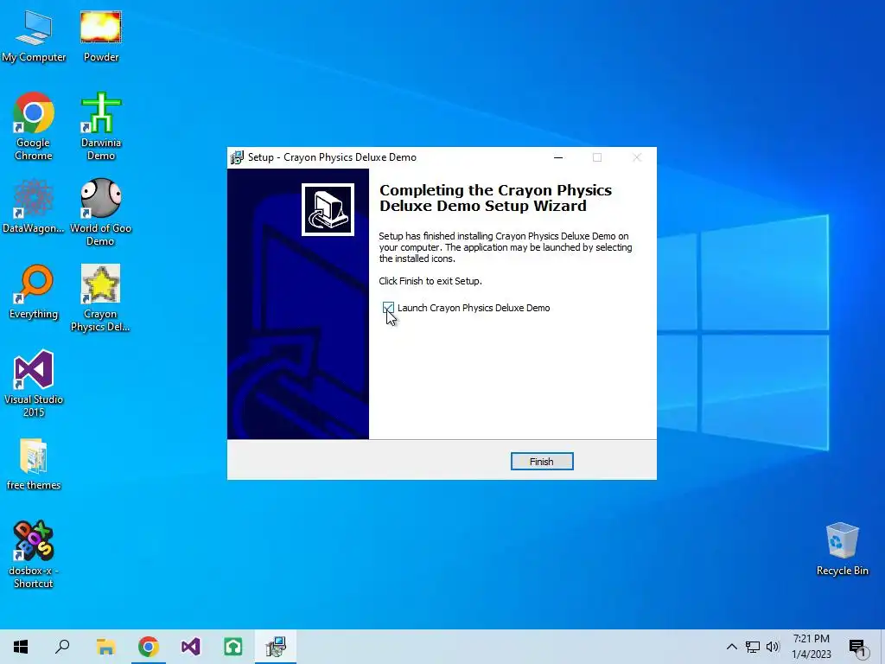Open the notification center icon
Viewport: 885px width, 664px height.
coord(857,648)
